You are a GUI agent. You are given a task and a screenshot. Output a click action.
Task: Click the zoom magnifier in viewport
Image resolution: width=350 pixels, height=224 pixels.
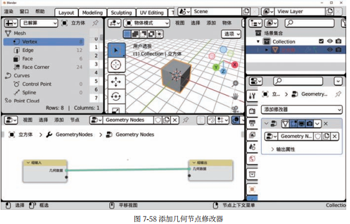pyautogui.click(x=235, y=84)
